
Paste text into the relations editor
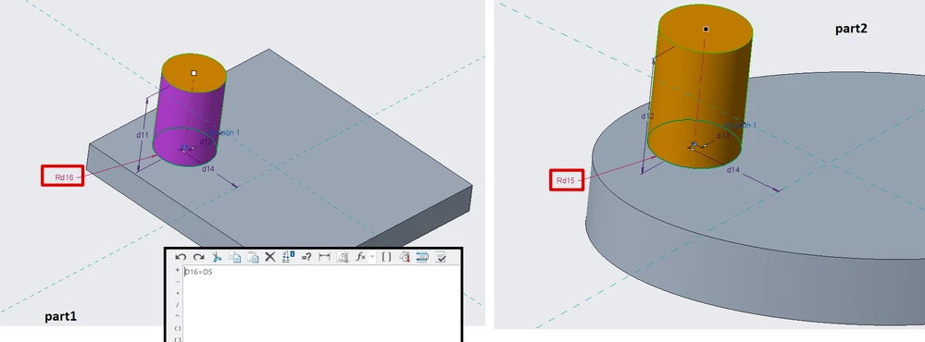pos(253,257)
